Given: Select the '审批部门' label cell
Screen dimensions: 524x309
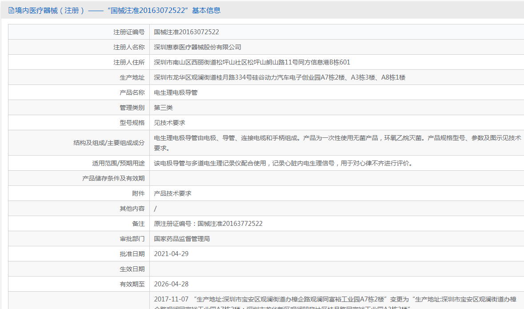Looking at the screenshot, I should click(79, 239).
